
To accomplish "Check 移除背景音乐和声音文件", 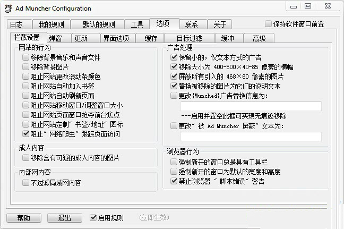I will [x=25, y=57].
